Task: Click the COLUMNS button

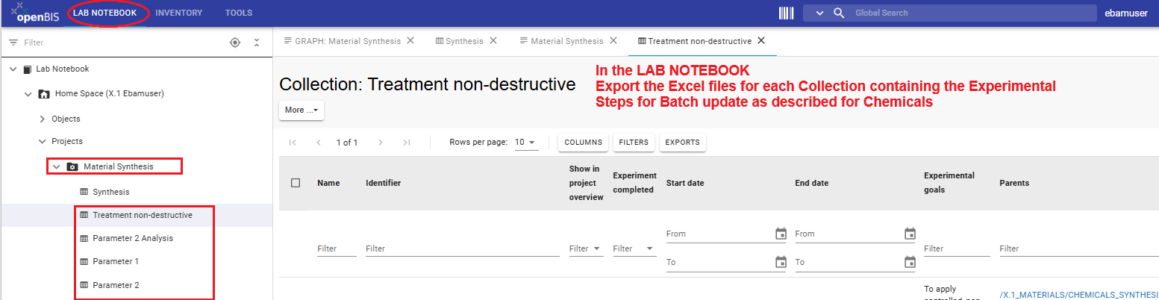Action: click(x=583, y=143)
